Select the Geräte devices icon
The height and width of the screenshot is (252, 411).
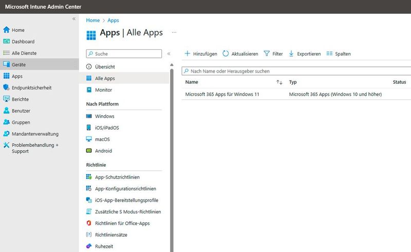(x=6, y=64)
